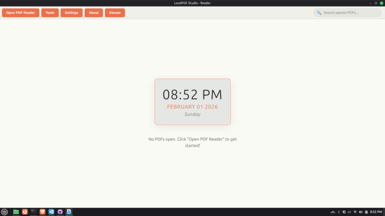This screenshot has height=216, width=385.
Task: Launch Brave browser from taskbar
Action: 42,212
